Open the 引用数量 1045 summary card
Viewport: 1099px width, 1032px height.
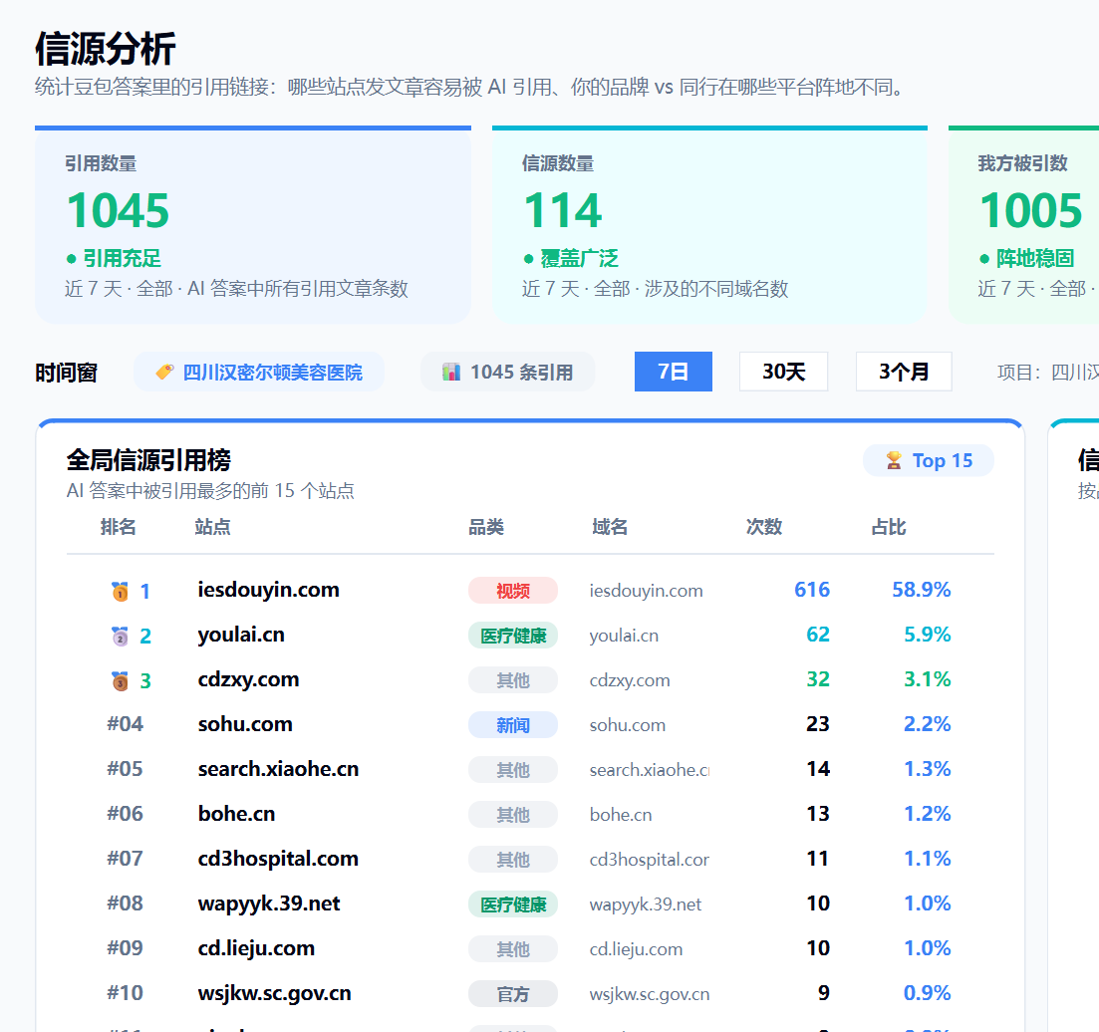click(252, 225)
